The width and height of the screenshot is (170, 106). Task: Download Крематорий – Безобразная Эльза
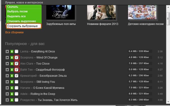12,76
